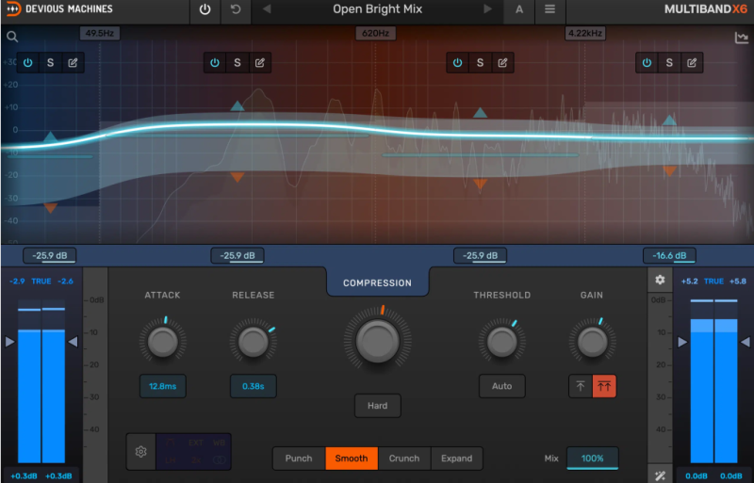This screenshot has width=754, height=483.
Task: Toggle power for the third band
Action: coord(457,63)
